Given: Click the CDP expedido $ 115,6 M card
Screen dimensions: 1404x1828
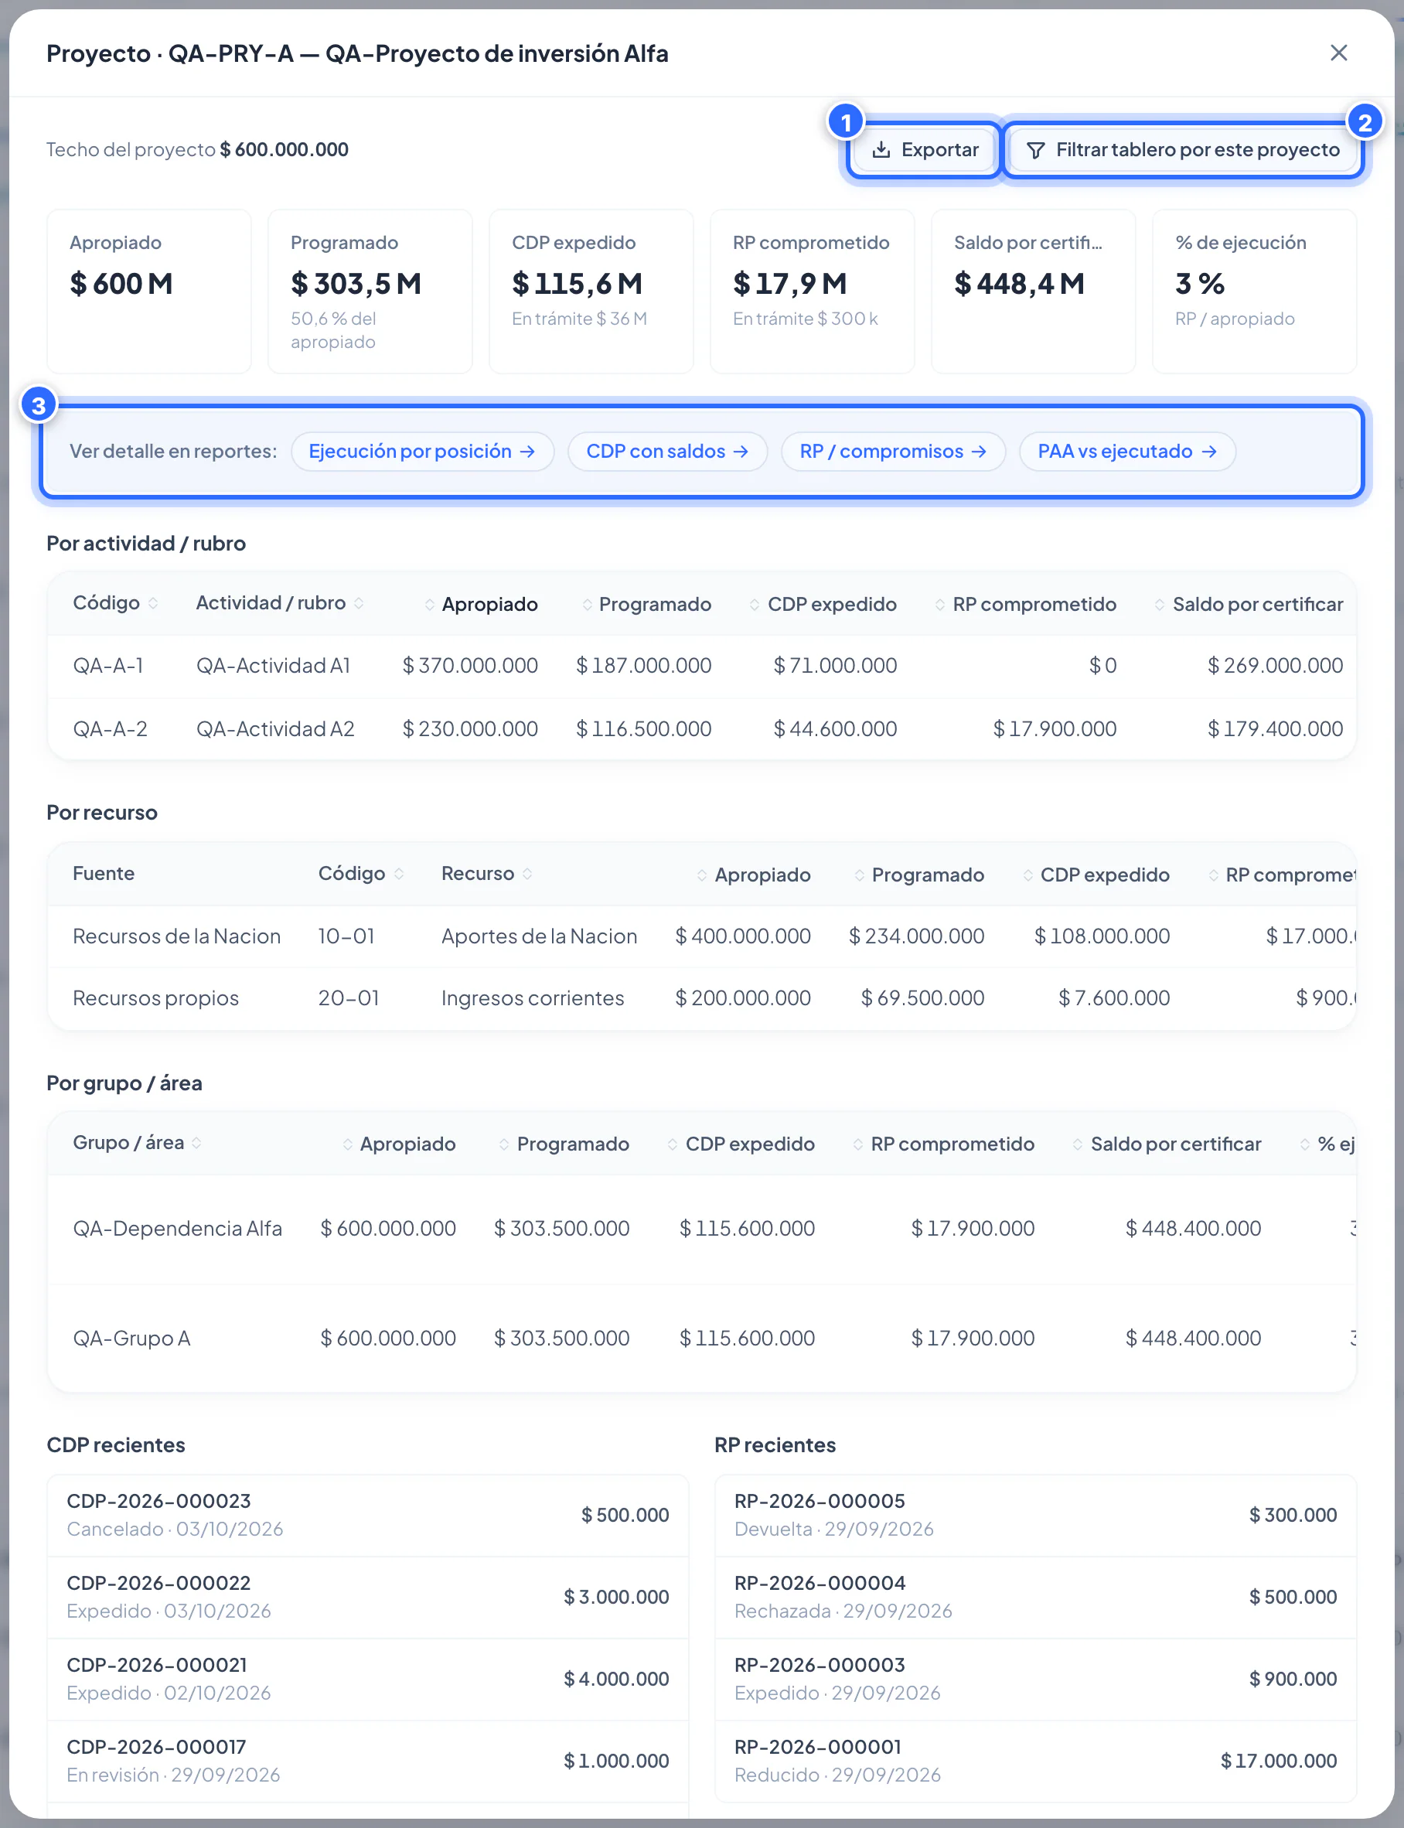Looking at the screenshot, I should (x=591, y=292).
